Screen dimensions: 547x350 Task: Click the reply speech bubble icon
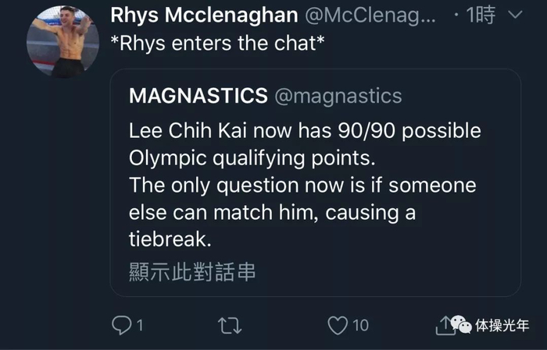click(x=122, y=324)
